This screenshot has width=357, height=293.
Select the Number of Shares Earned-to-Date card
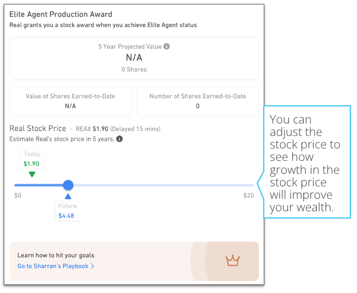(197, 101)
